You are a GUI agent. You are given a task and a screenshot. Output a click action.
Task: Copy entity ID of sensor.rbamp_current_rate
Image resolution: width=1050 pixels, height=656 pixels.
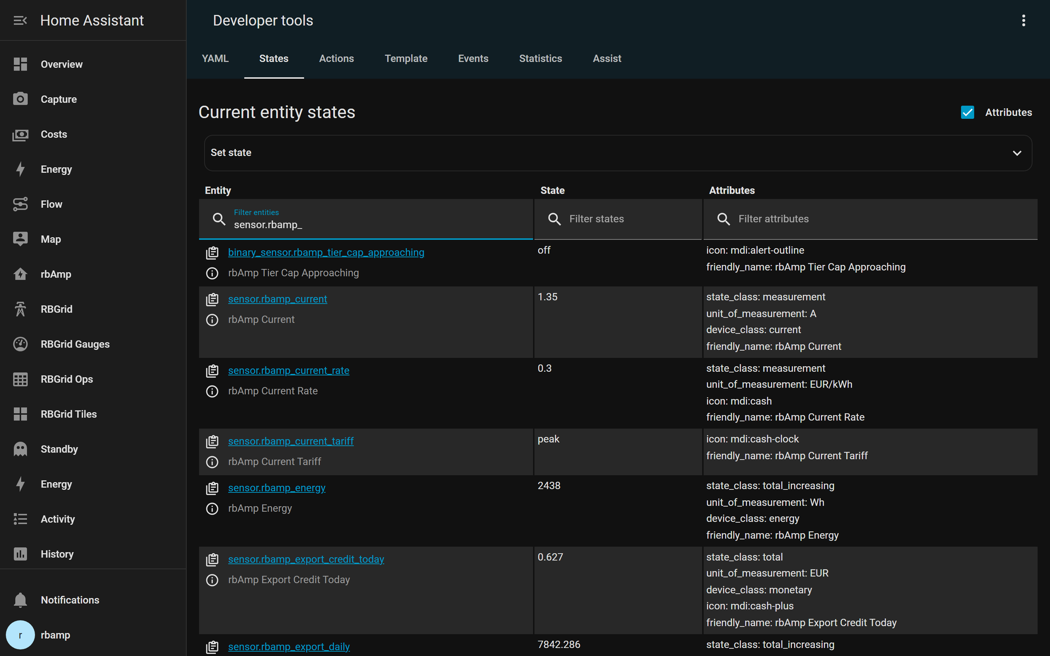click(212, 371)
